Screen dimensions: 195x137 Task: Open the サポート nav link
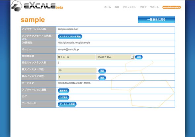click(x=154, y=7)
